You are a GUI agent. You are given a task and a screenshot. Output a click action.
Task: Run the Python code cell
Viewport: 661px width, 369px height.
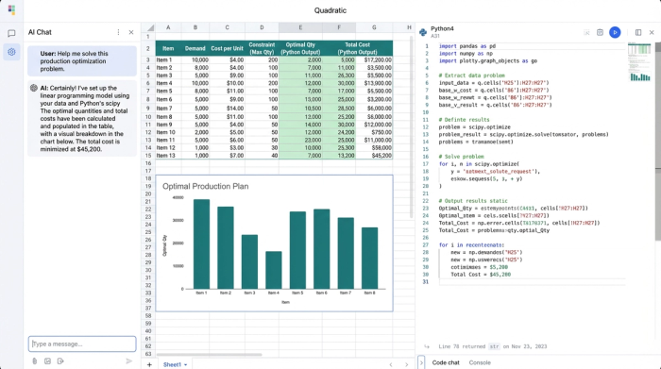(615, 32)
